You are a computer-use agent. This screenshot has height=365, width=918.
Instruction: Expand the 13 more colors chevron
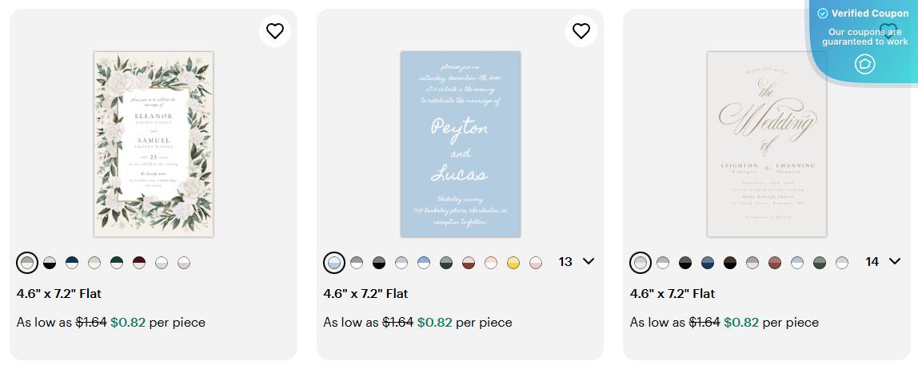tap(589, 261)
